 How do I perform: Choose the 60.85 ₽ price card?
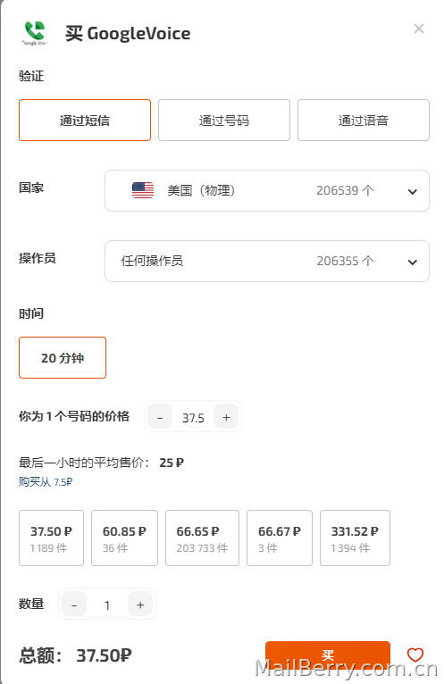point(124,538)
